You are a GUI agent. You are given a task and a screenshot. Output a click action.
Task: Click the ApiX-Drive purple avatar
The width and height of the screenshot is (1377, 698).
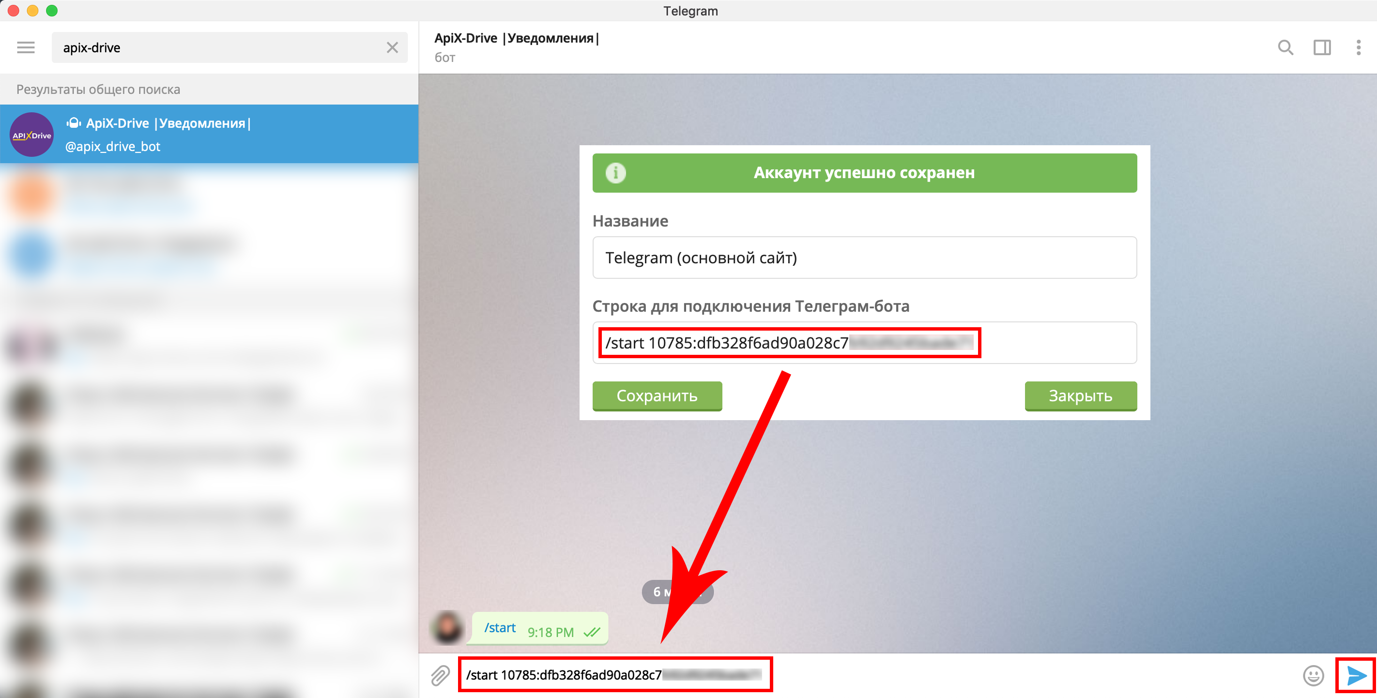(31, 135)
